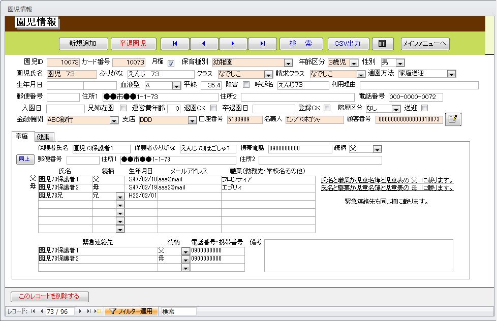Click the edit icon next to 顧客番号

pos(452,119)
